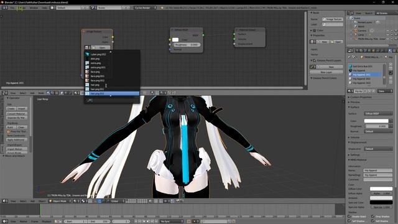Adjust Roughness slider on Diffuse BSDF node
The height and width of the screenshot is (224, 398).
pyautogui.click(x=187, y=45)
